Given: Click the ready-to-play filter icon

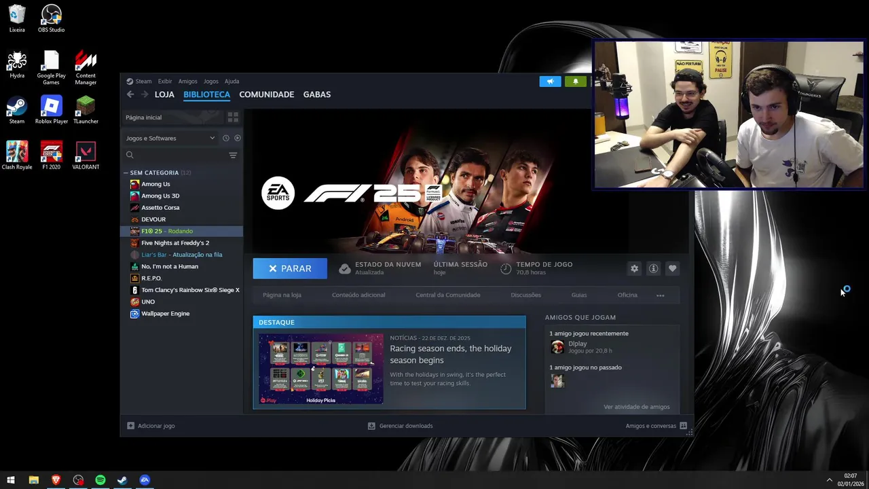Looking at the screenshot, I should pos(237,138).
